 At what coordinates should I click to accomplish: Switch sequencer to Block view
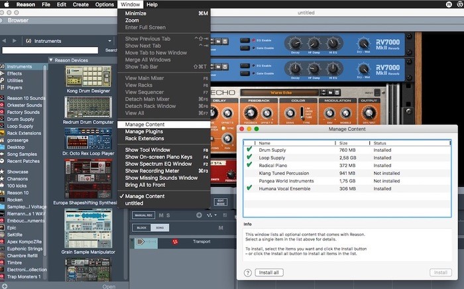(141, 228)
